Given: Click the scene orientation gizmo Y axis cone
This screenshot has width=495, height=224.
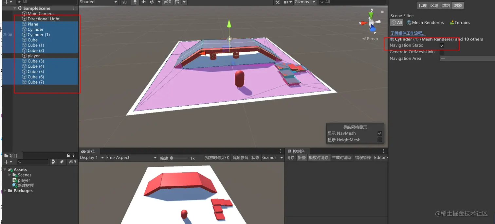Looking at the screenshot, I should pos(371,15).
